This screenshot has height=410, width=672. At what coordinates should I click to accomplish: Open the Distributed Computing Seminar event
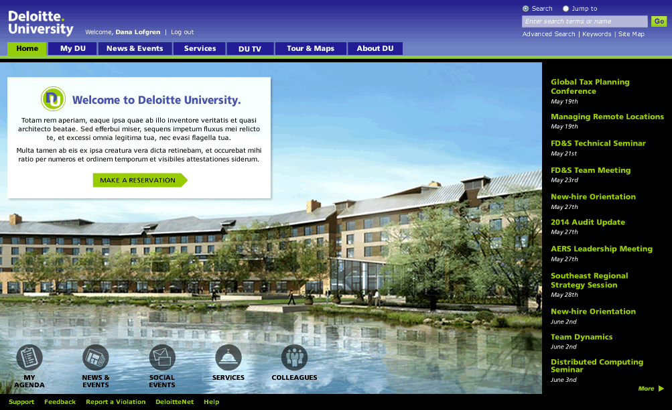coord(597,366)
